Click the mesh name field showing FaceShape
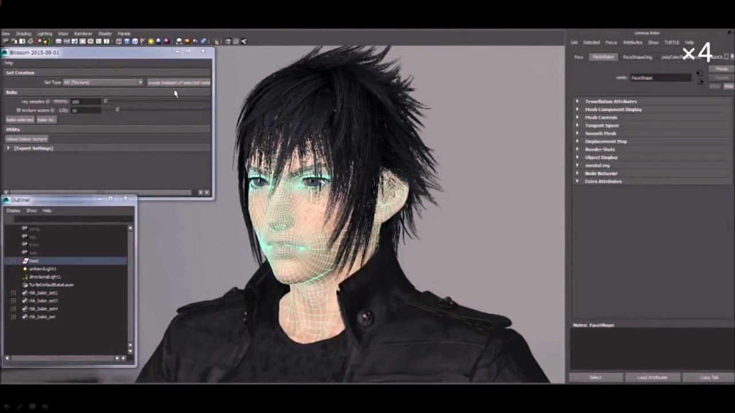735x413 pixels. click(661, 77)
